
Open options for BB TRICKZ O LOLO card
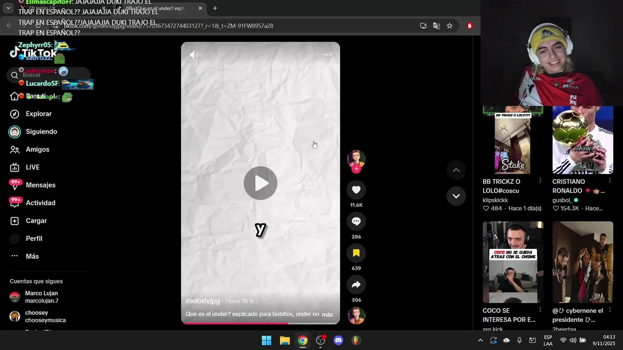point(540,181)
